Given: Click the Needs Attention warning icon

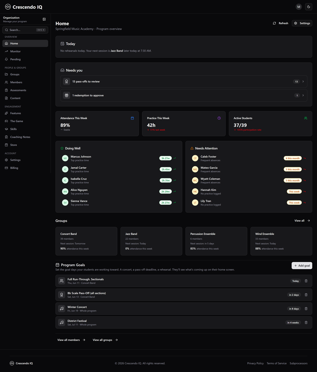Looking at the screenshot, I should [x=192, y=148].
